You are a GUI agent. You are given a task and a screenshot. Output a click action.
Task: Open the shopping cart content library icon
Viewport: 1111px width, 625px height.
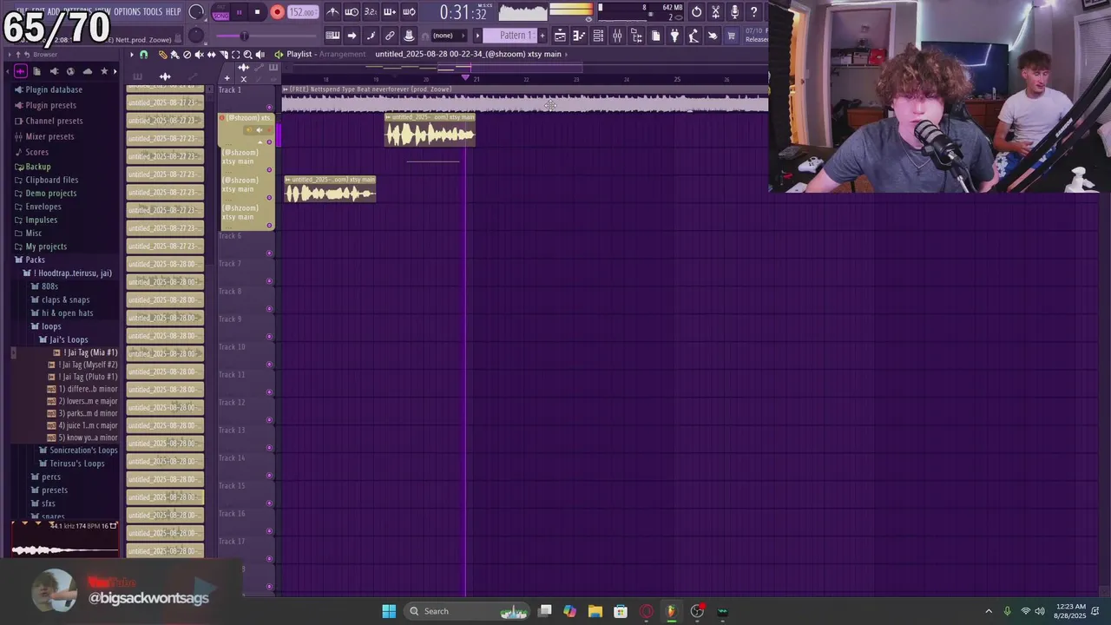732,36
